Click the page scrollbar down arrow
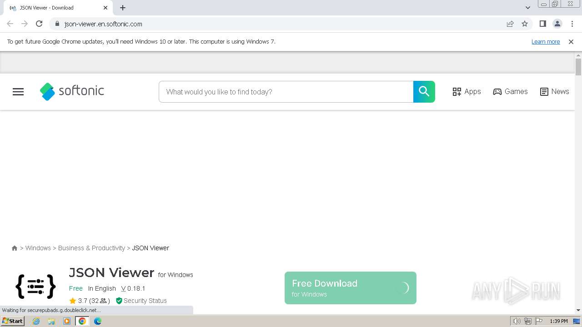This screenshot has width=582, height=327. [578, 310]
